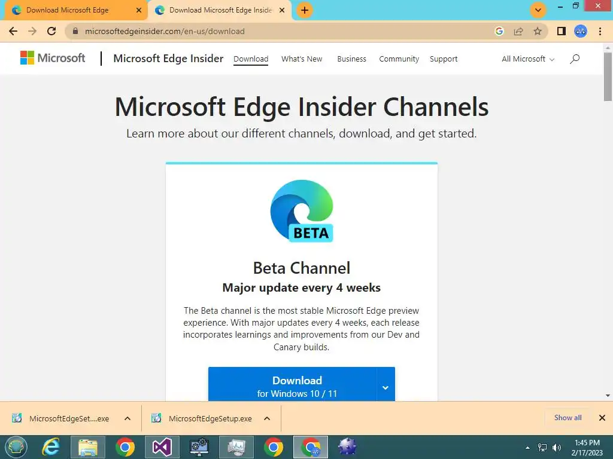Screen dimensions: 613x459
Task: Expand options for MicrosoftEdgeSet....exe download
Action: [x=128, y=418]
